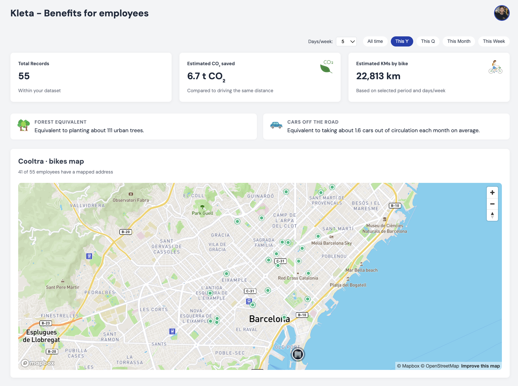Viewport: 518px width, 386px height.
Task: Click the "6.7 t CO2" value
Action: tap(206, 77)
